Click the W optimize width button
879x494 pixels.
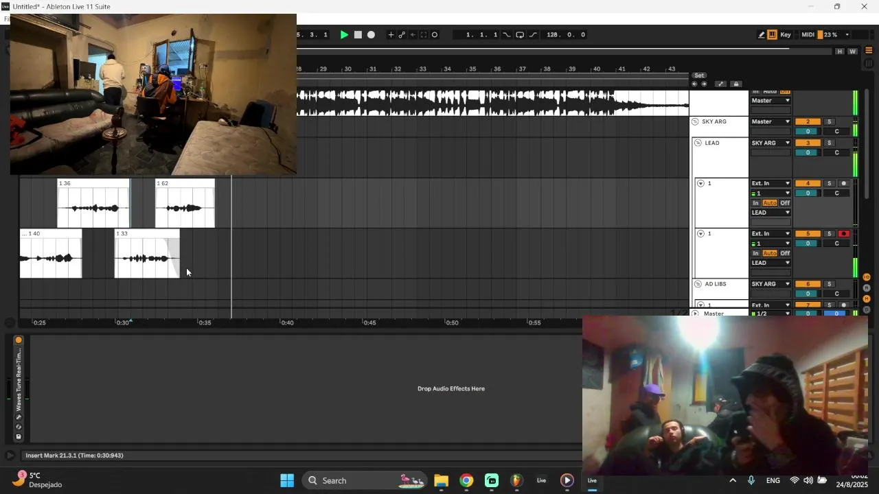[852, 51]
